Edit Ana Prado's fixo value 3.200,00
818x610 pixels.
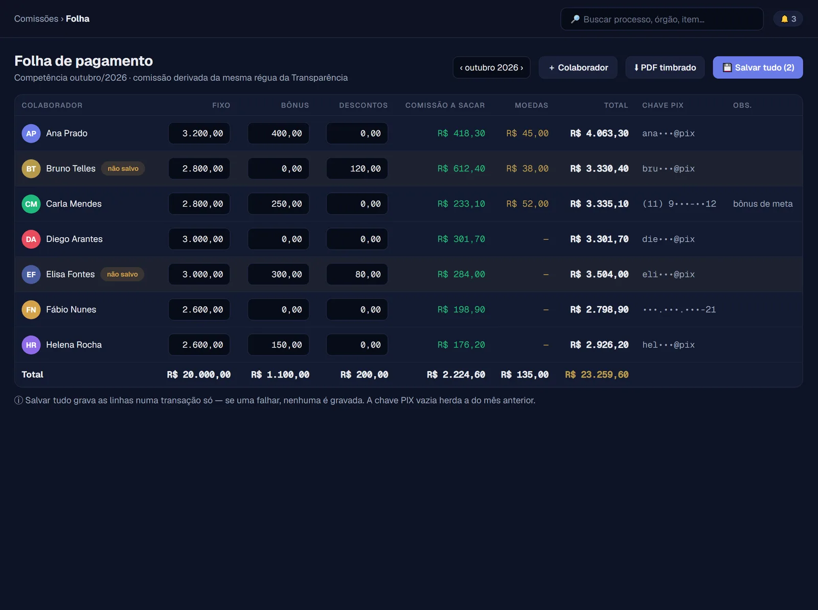(199, 133)
